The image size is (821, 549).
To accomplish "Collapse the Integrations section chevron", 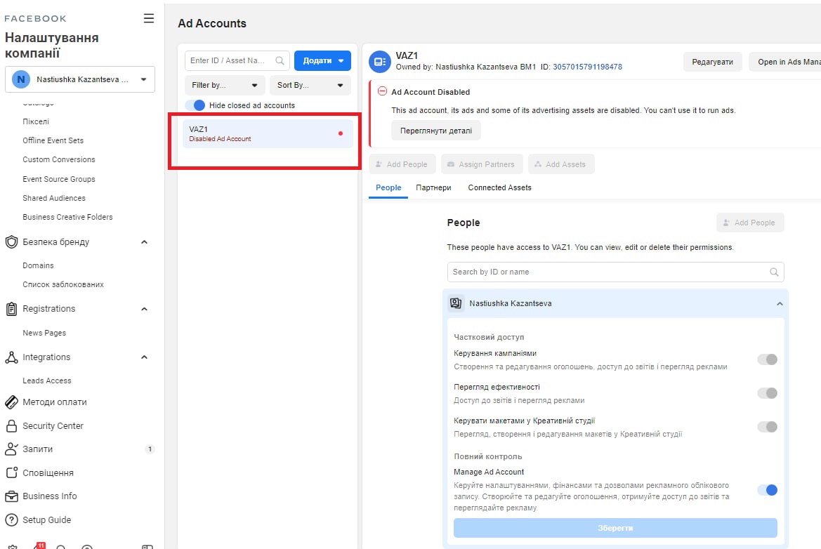I will pyautogui.click(x=145, y=357).
